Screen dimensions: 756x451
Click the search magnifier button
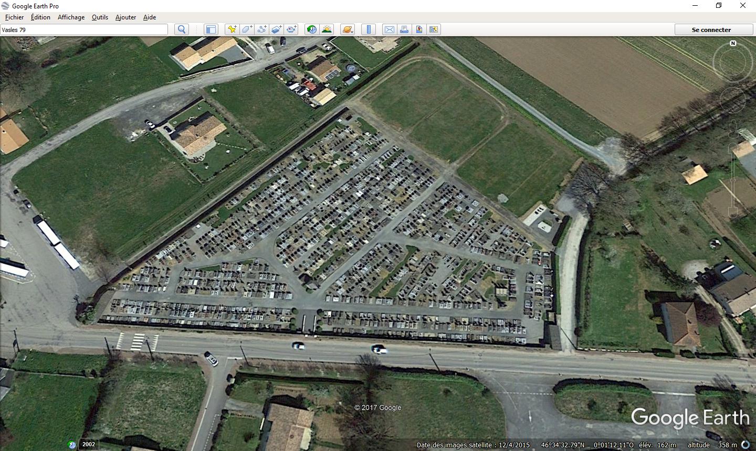(182, 29)
